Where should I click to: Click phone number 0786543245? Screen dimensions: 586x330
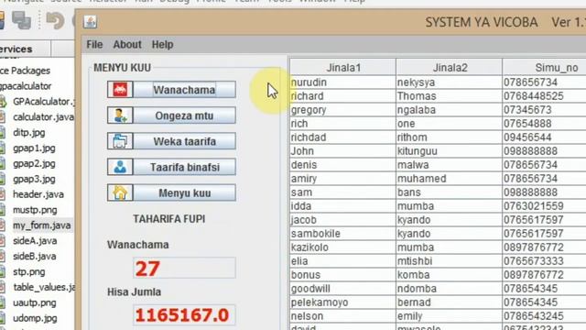pyautogui.click(x=545, y=316)
